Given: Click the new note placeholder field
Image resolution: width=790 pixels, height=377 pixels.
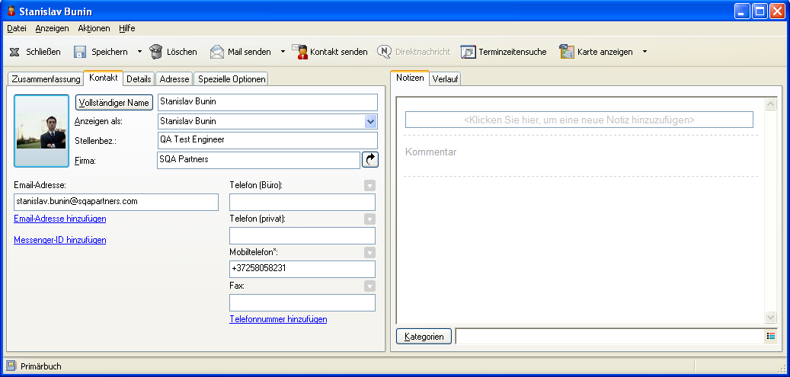Looking at the screenshot, I should pyautogui.click(x=580, y=120).
